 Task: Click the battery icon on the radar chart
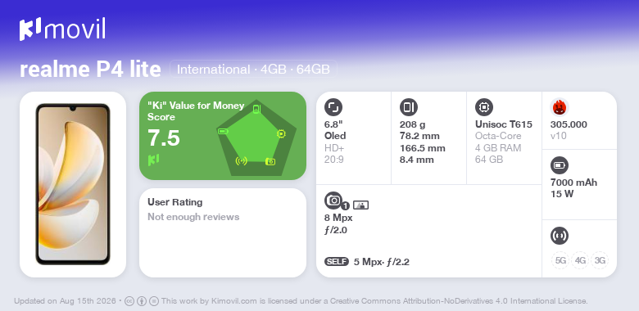click(x=223, y=131)
